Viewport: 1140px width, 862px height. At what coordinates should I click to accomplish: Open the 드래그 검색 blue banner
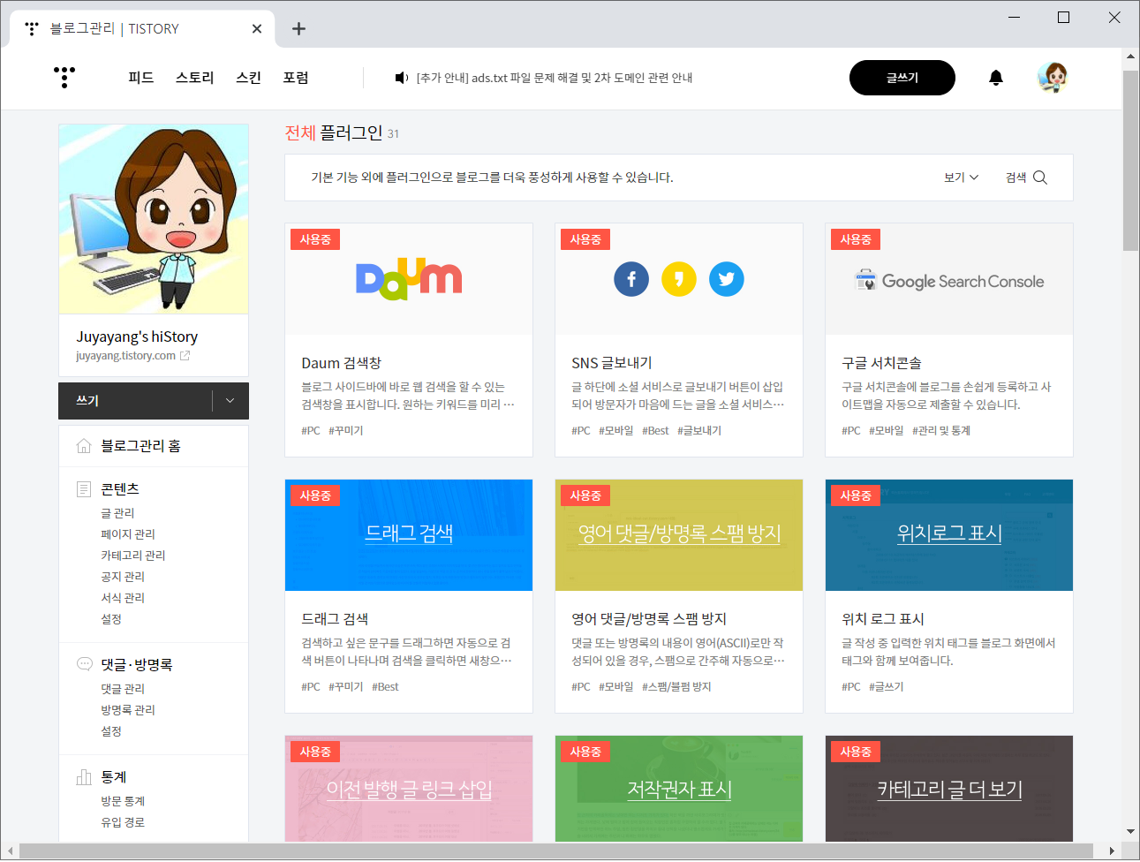409,535
